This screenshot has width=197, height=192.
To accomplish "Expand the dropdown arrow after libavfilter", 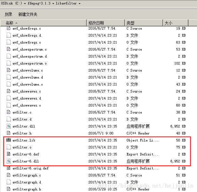I will click(79, 3).
